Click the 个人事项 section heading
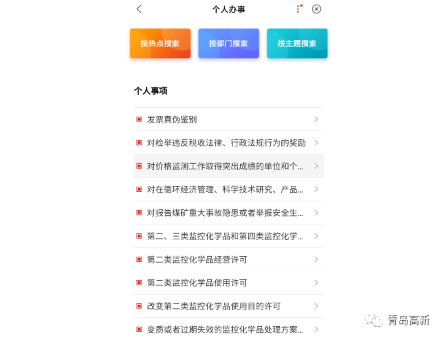The image size is (444, 340). (151, 91)
